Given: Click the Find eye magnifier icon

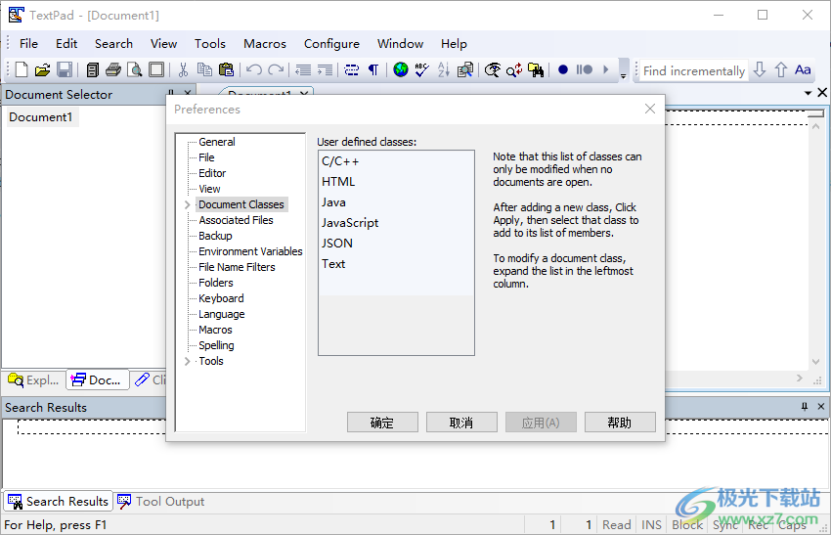Looking at the screenshot, I should [493, 70].
